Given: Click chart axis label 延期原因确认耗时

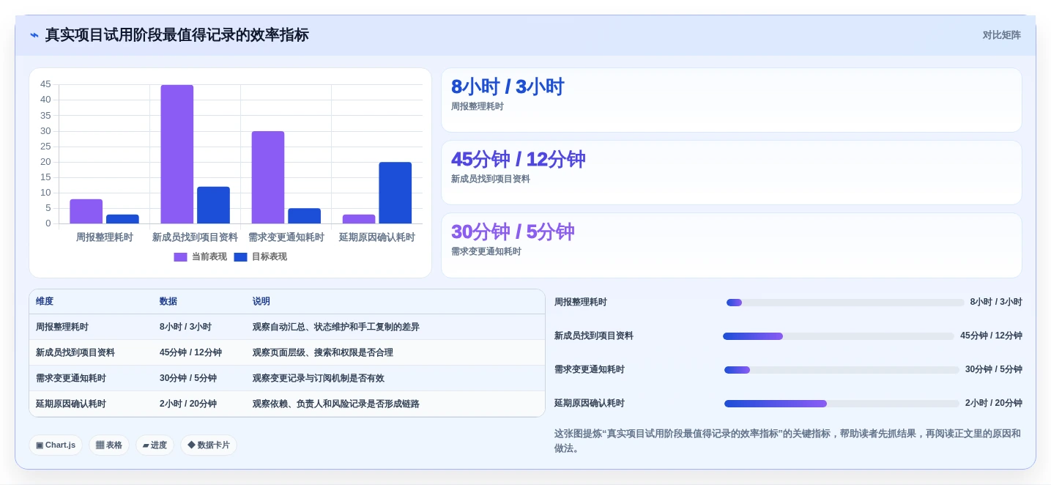Looking at the screenshot, I should tap(377, 238).
